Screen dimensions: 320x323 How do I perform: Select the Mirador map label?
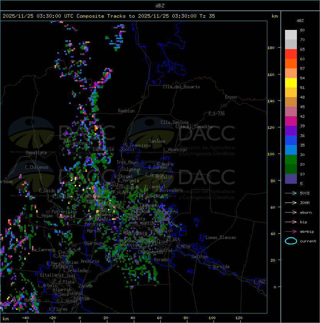click(x=162, y=260)
